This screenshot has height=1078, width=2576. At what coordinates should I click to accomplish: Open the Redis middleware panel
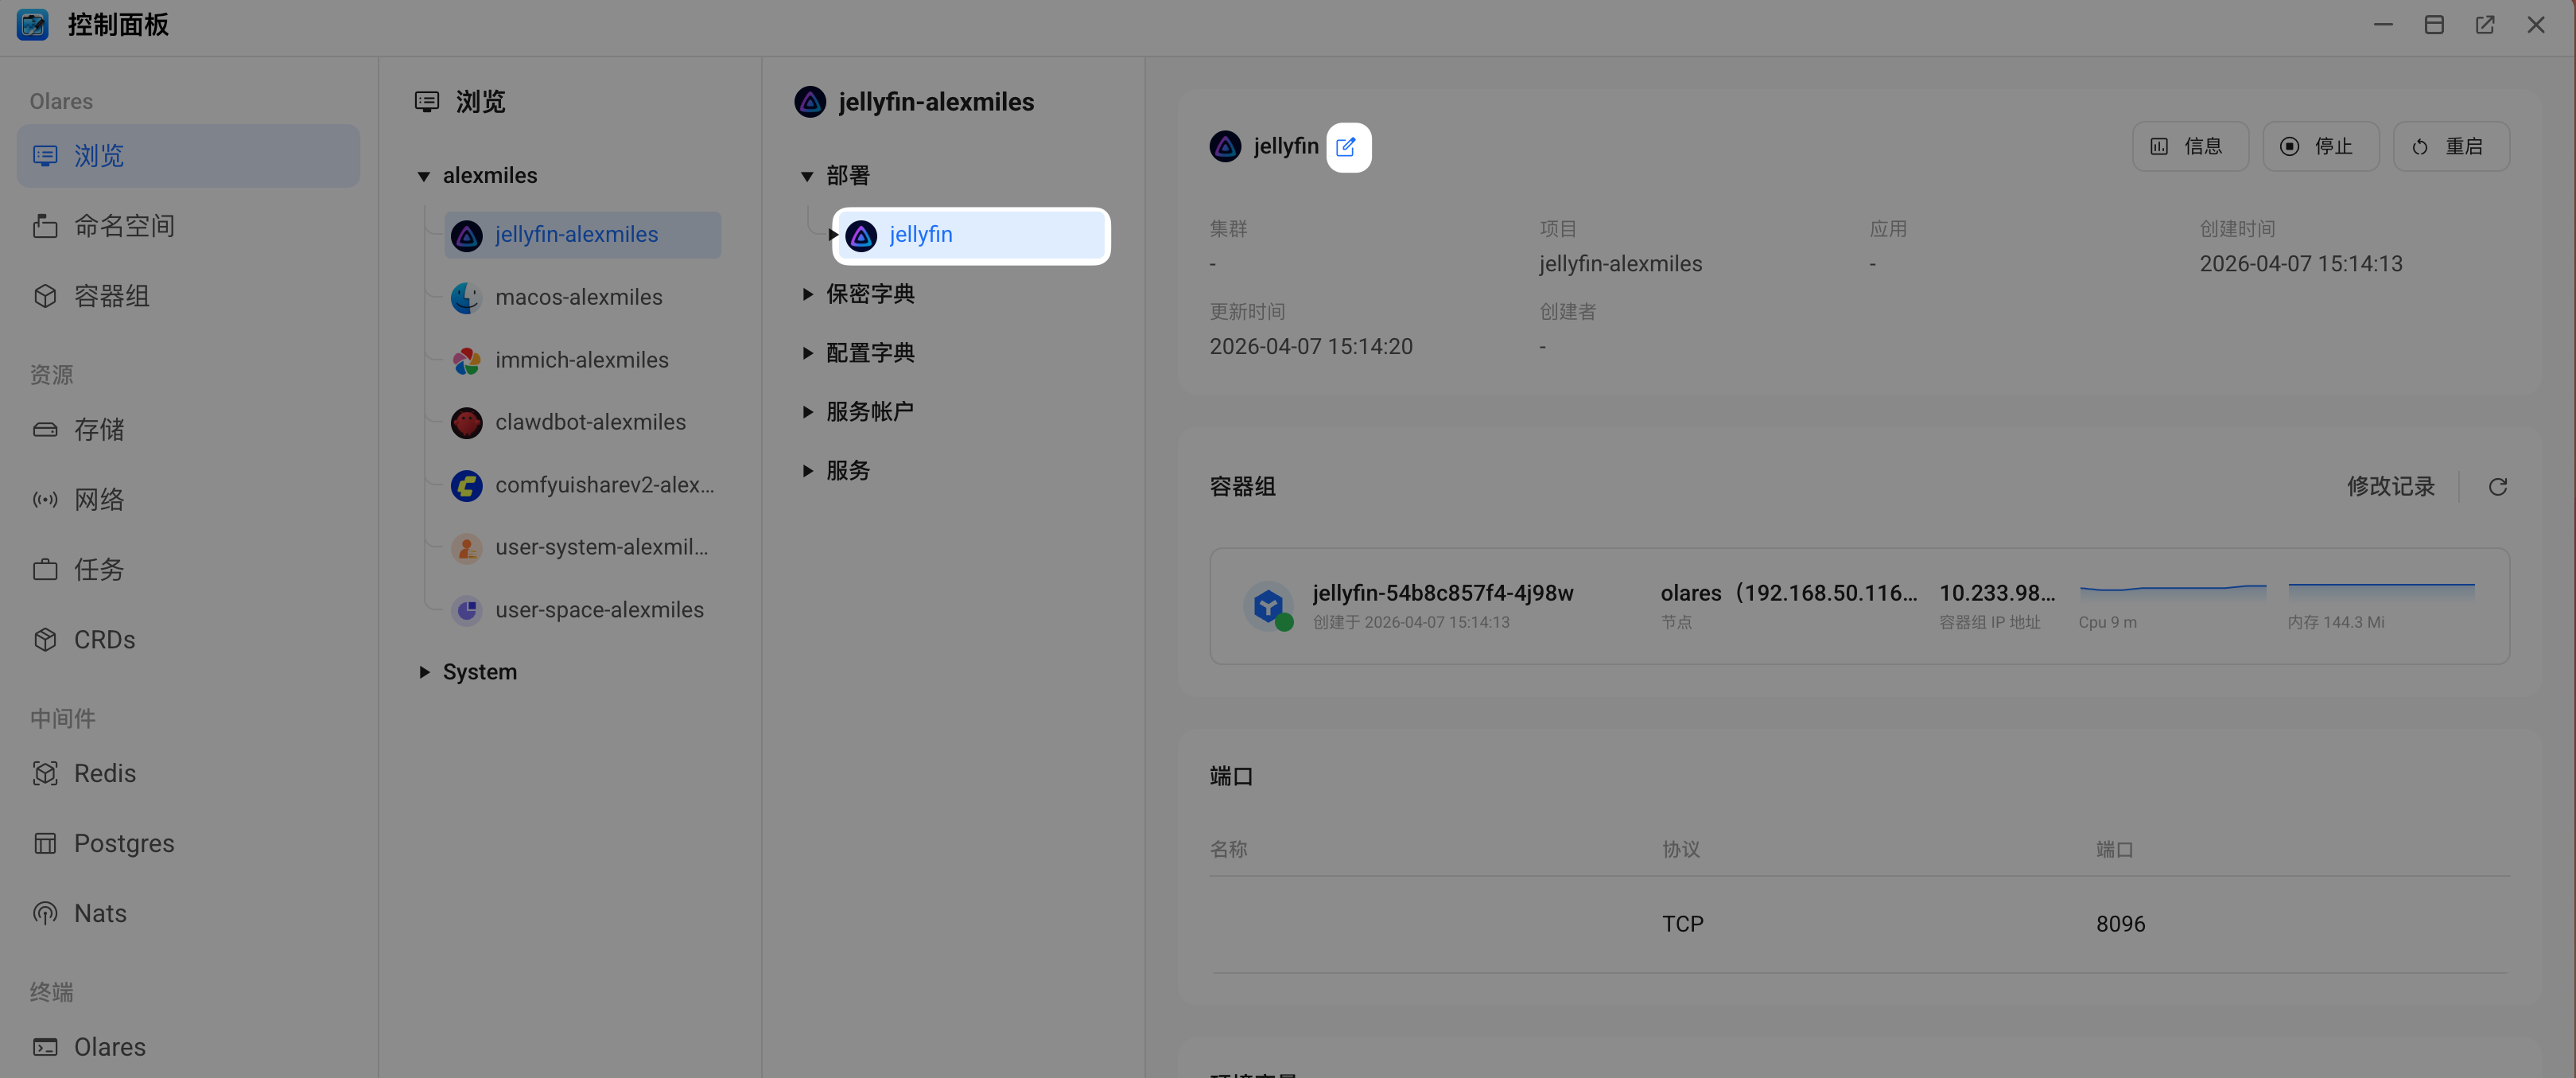tap(104, 772)
